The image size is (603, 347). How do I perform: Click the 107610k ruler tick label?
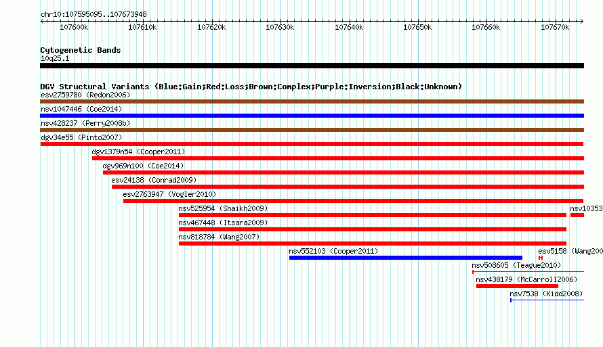tap(142, 27)
